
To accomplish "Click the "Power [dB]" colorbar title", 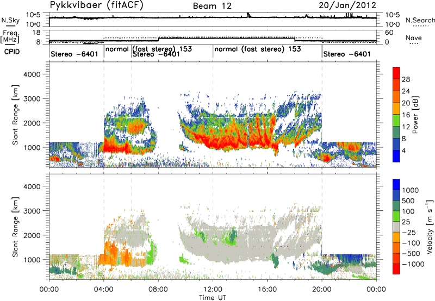I will point(415,115).
